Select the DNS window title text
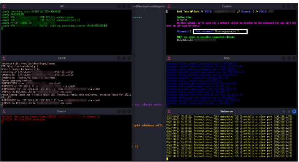This screenshot has height=162, width=299. click(x=227, y=58)
